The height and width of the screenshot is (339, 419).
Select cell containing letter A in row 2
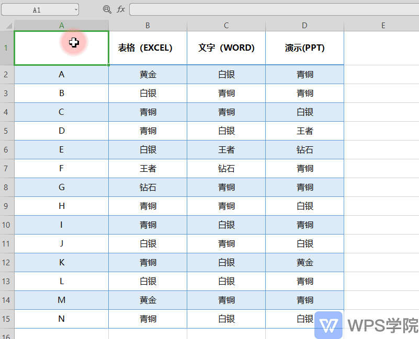coord(61,75)
